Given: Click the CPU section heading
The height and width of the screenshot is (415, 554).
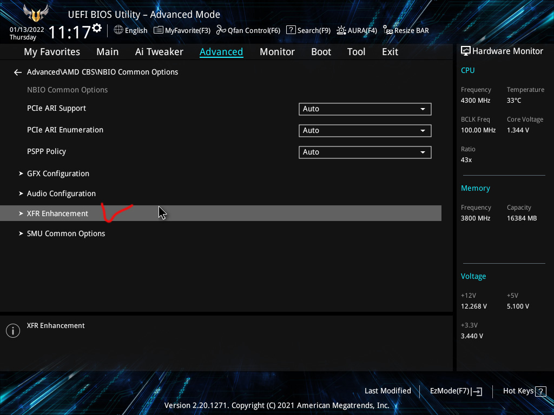Looking at the screenshot, I should click(x=468, y=70).
